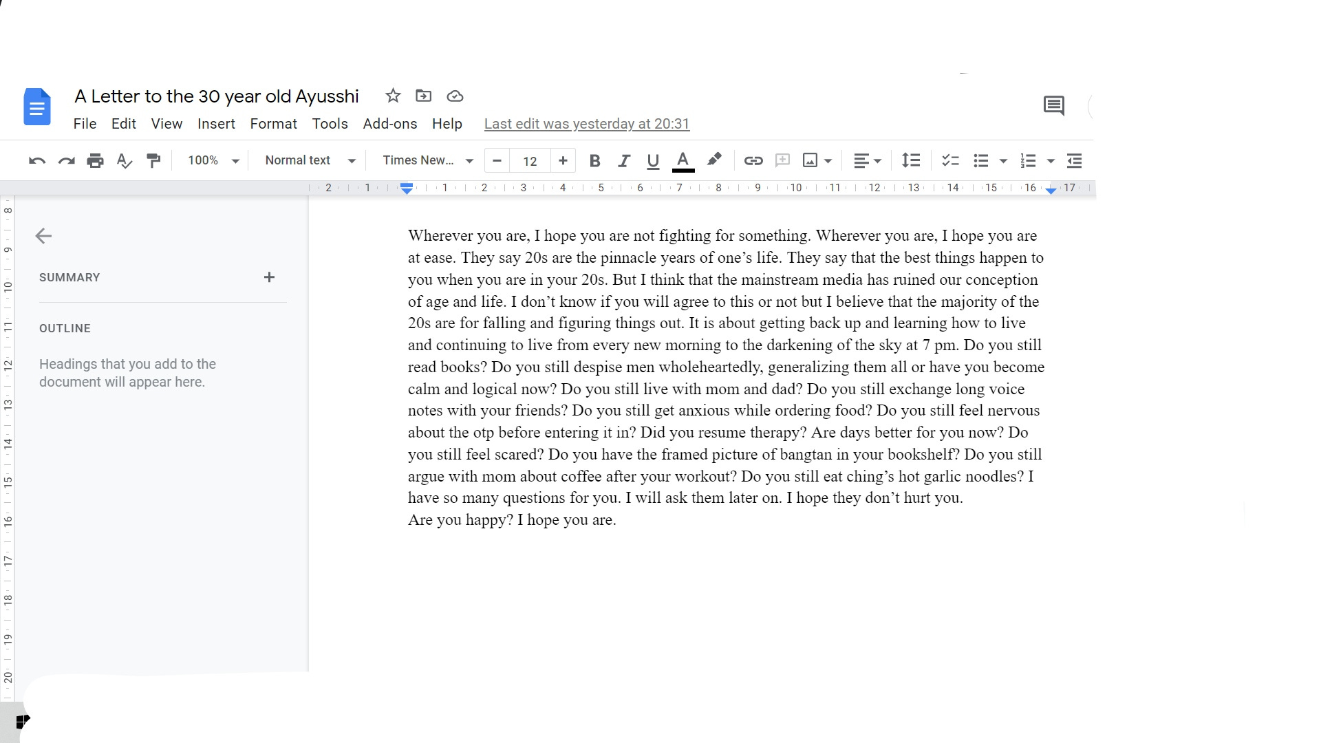
Task: Open the comment history icon
Action: coord(1053,106)
